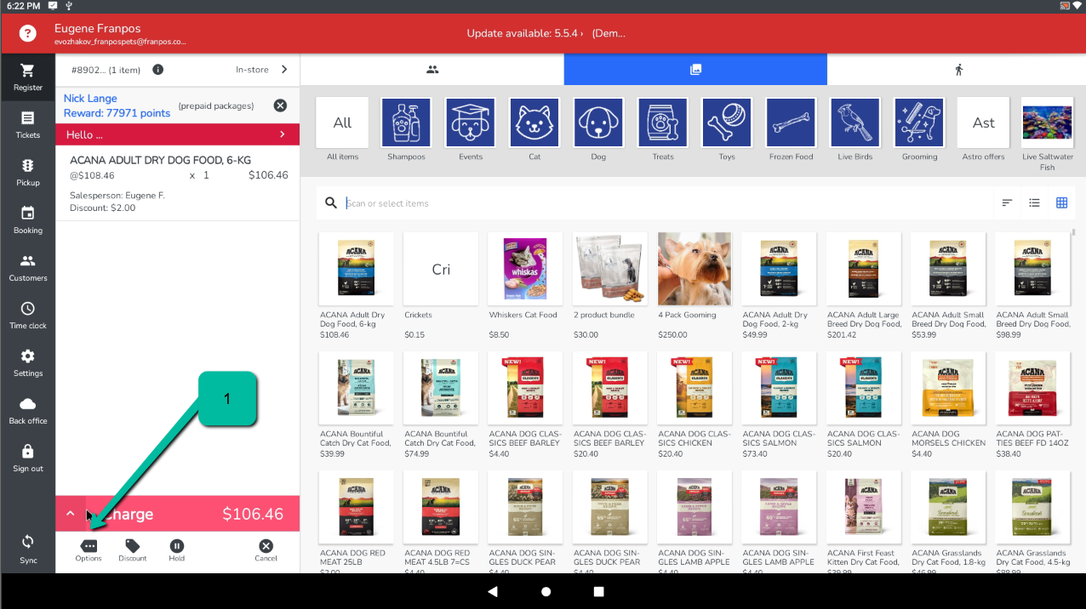Switch to list view
The width and height of the screenshot is (1086, 609).
(1034, 202)
